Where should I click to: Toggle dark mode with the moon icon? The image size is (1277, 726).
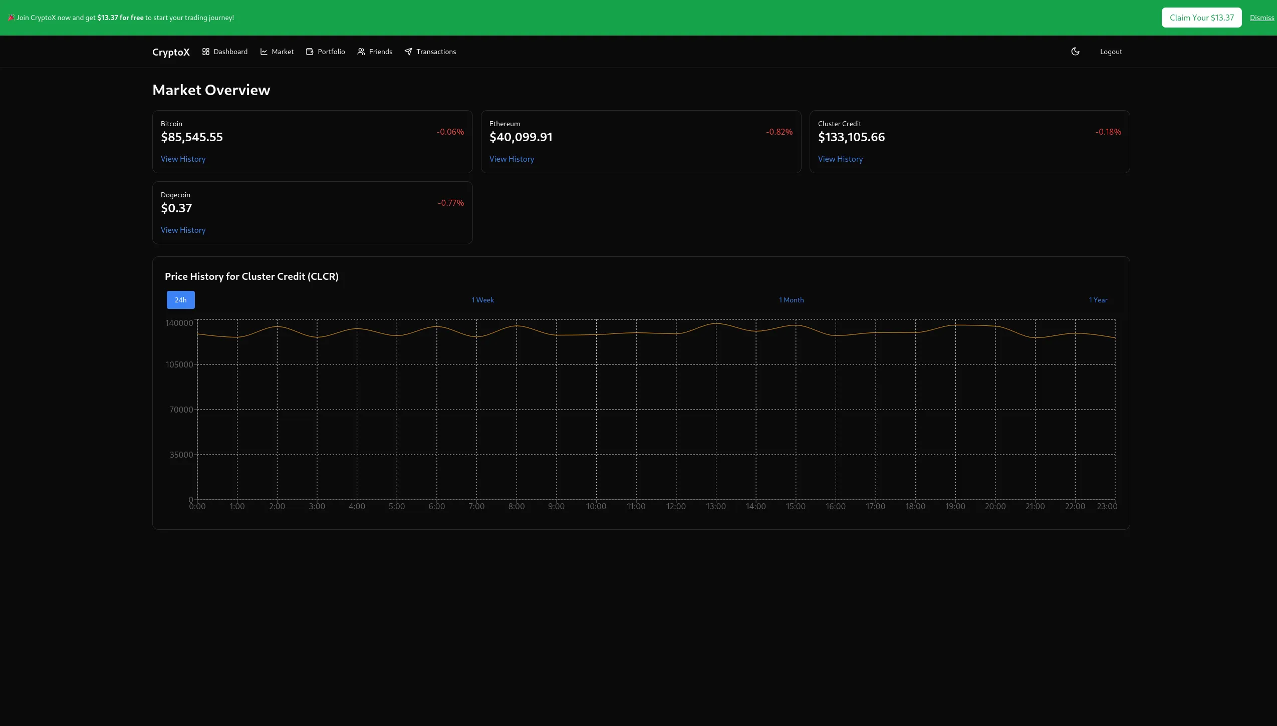click(1075, 52)
